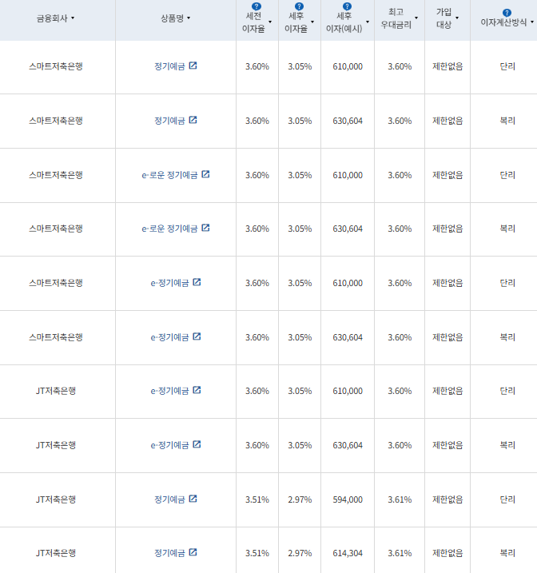Open external link icon for JT저축은행 e-정기예금 복리
Viewport: 537px width, 573px height.
[x=197, y=444]
